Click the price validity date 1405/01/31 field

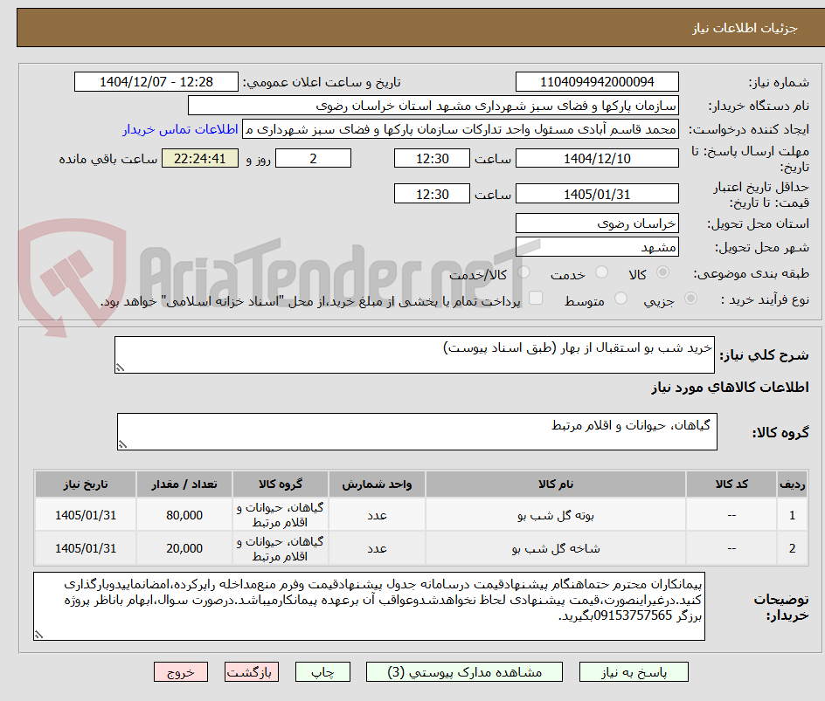(597, 194)
